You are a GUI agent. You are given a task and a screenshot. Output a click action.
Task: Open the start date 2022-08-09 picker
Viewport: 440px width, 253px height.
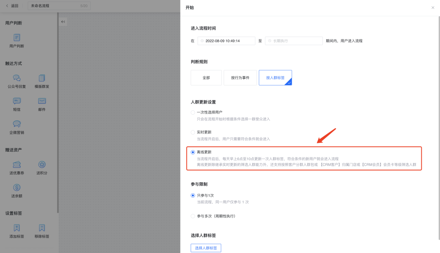pos(226,41)
